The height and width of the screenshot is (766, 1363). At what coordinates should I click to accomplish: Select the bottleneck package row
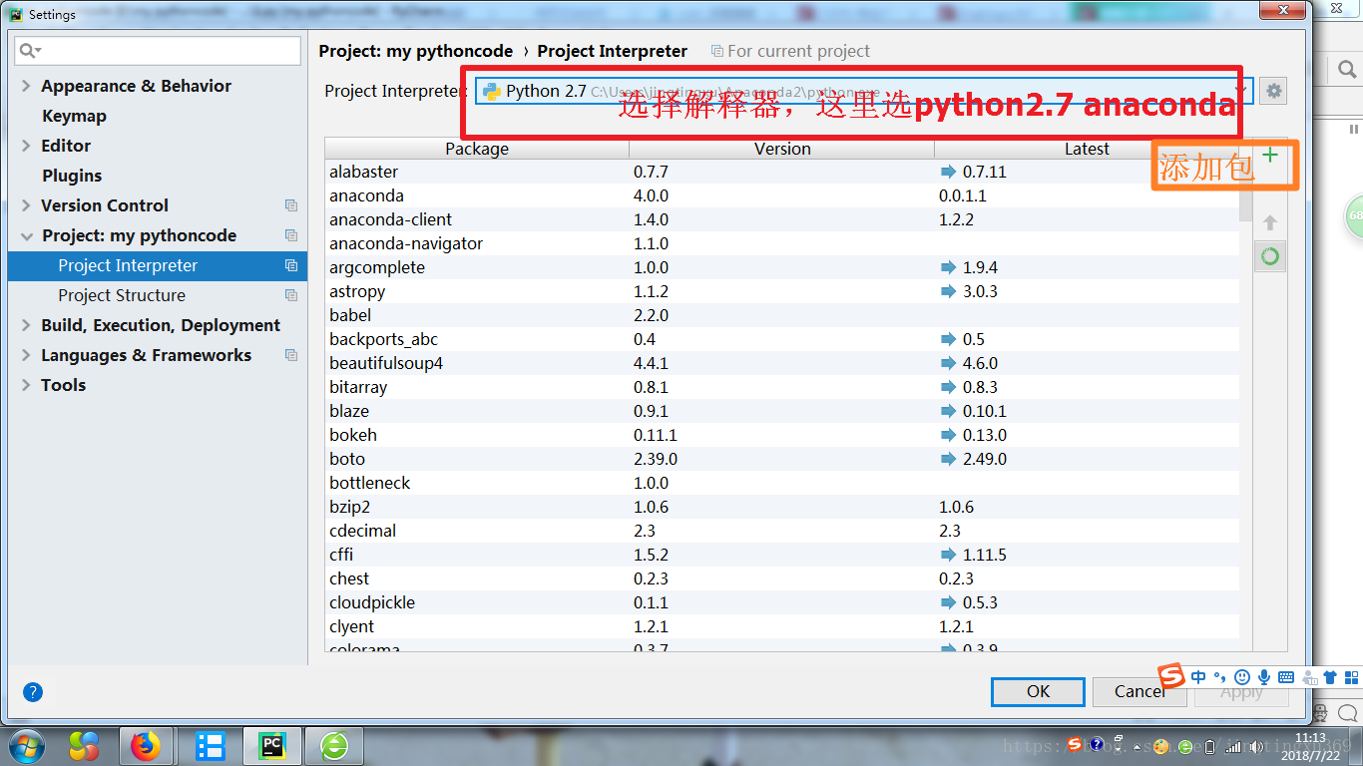[x=782, y=483]
